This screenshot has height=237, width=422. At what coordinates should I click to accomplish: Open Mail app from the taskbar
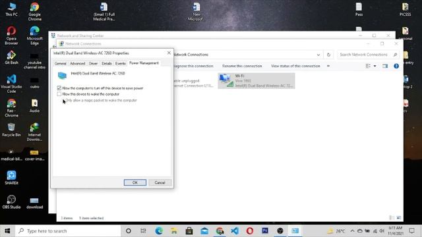pyautogui.click(x=204, y=231)
